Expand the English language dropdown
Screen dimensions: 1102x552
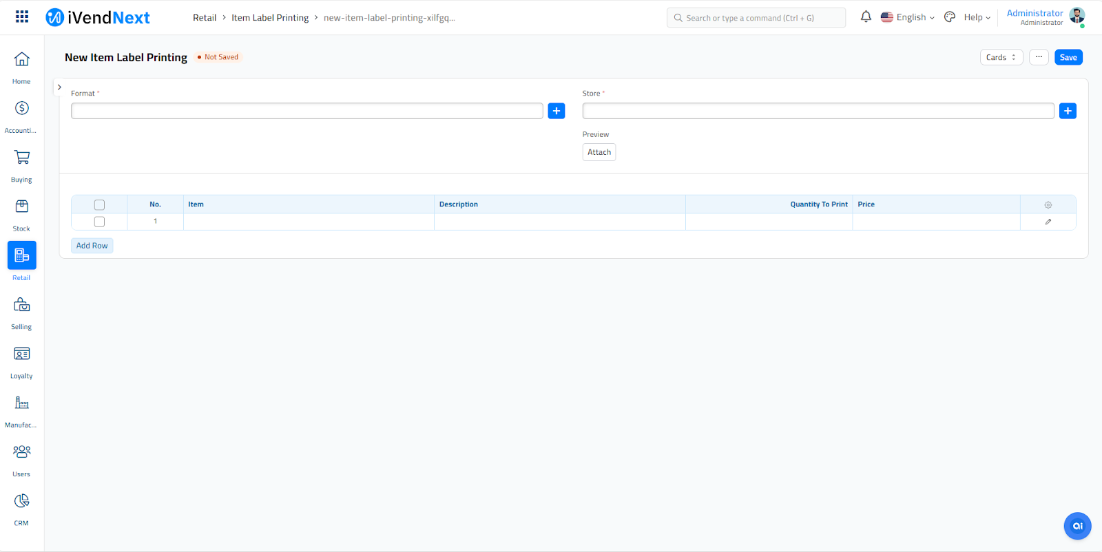[x=908, y=17]
